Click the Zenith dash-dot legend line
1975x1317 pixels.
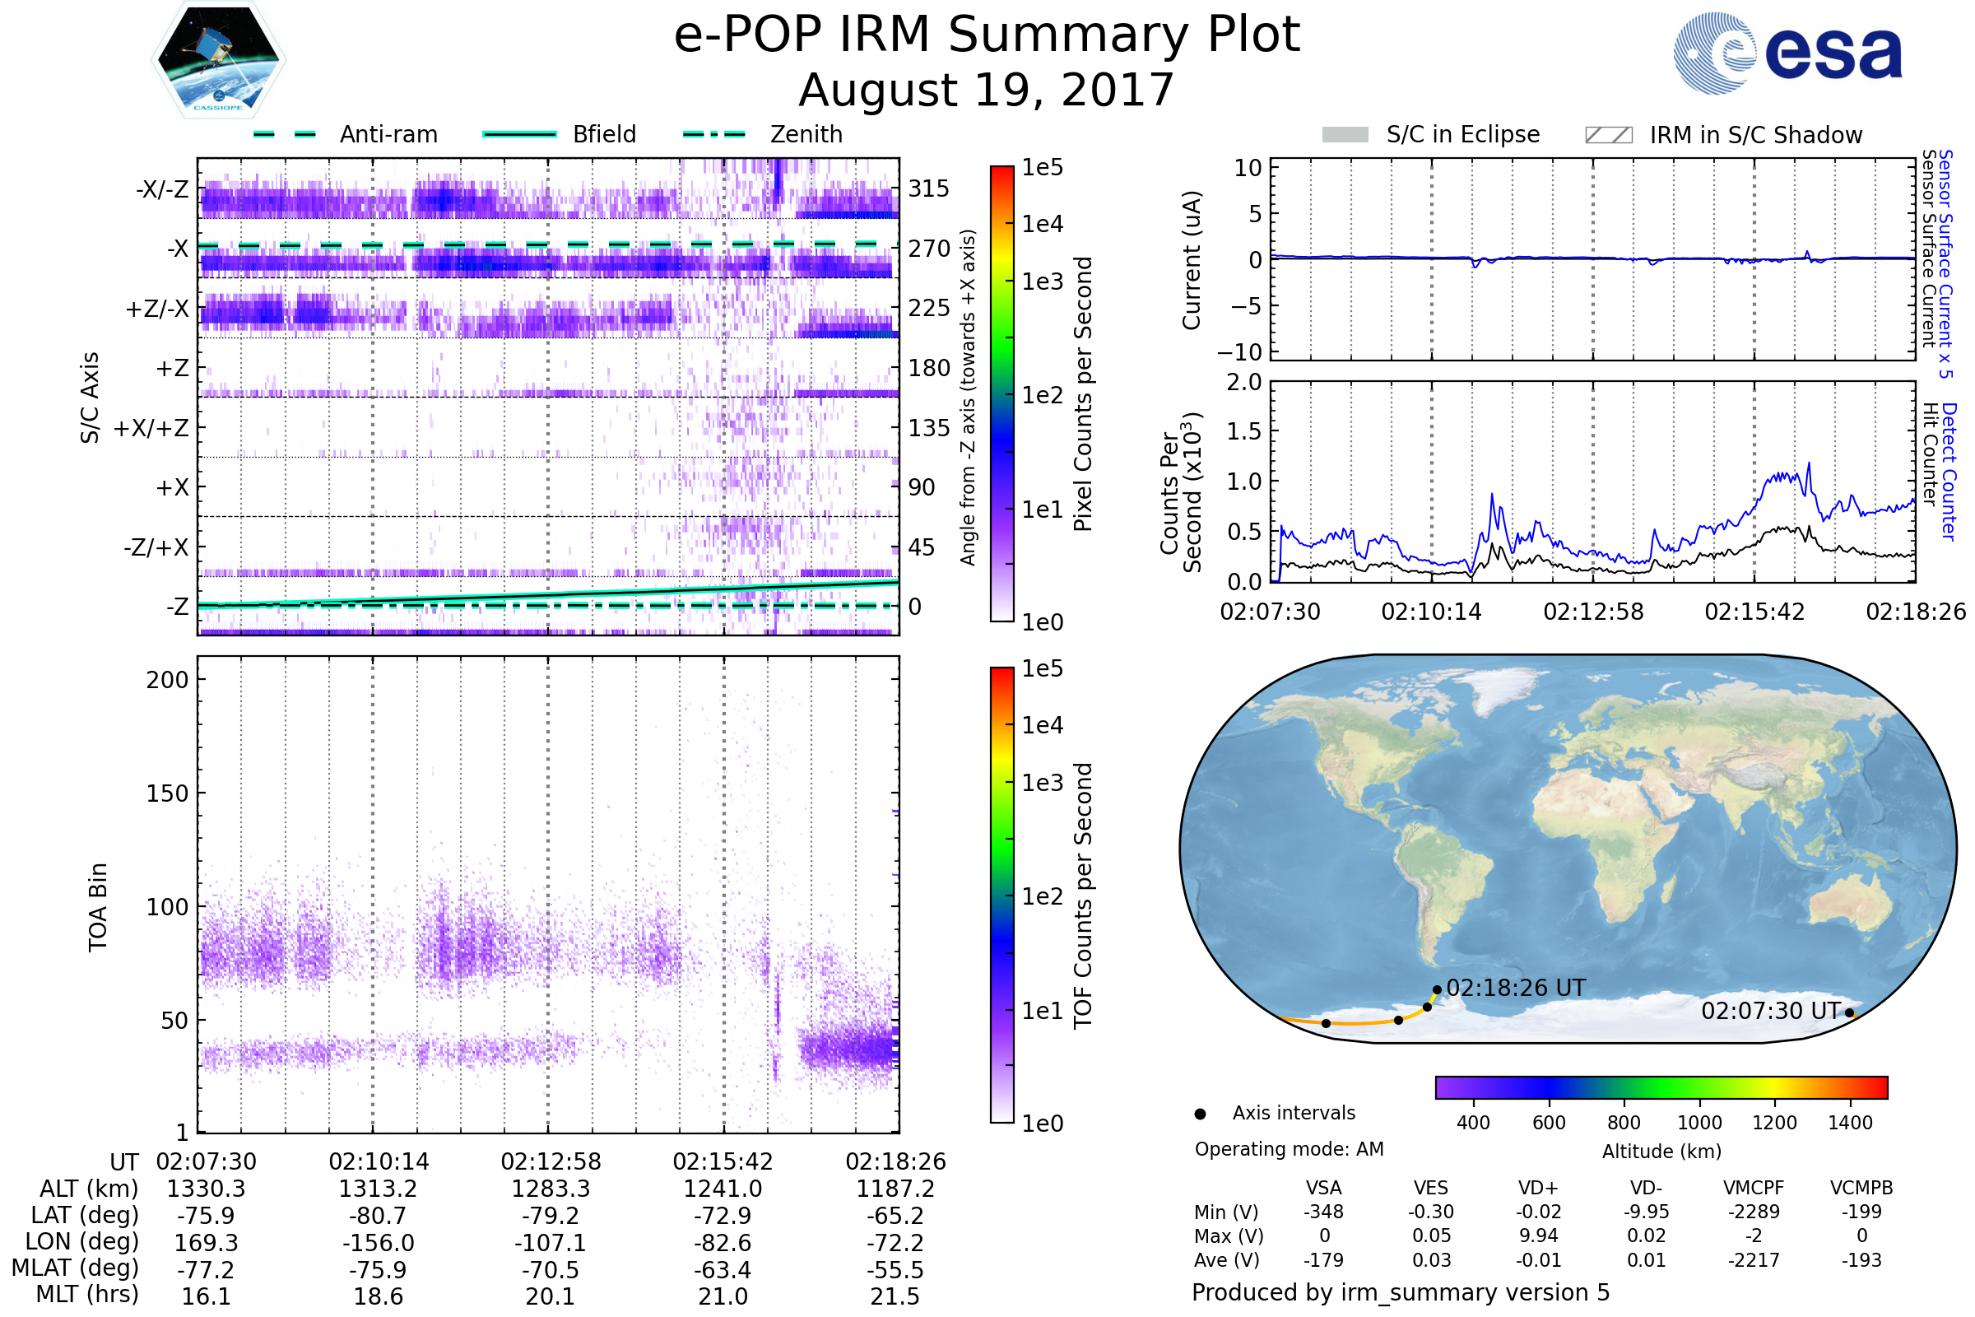713,134
